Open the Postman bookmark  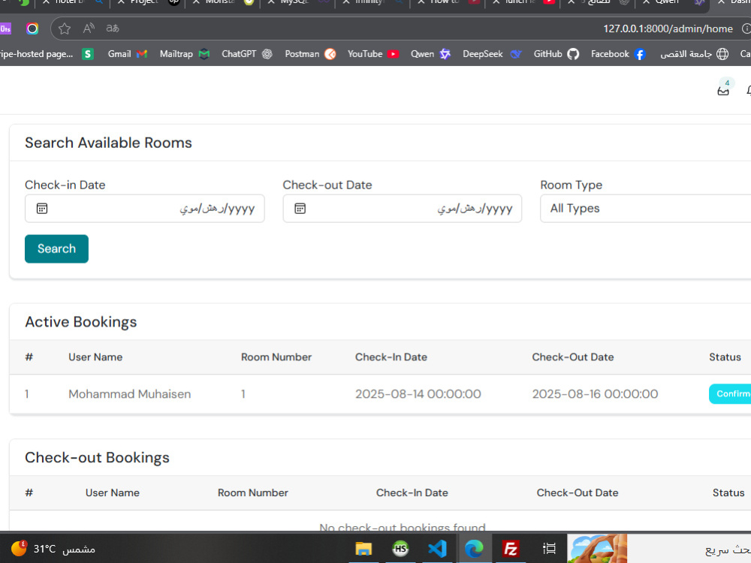click(310, 54)
